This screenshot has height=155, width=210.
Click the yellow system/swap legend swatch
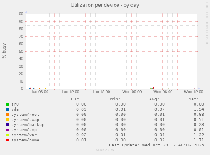[x=7, y=120]
